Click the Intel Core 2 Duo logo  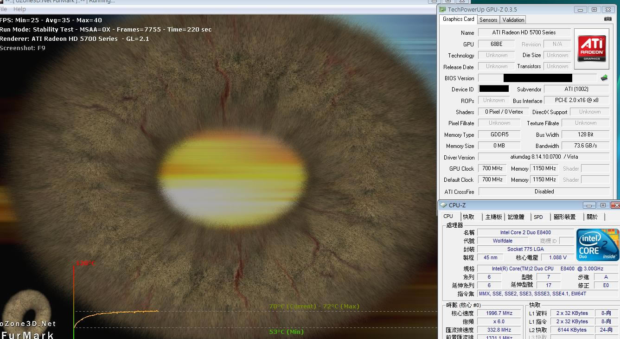tap(597, 245)
